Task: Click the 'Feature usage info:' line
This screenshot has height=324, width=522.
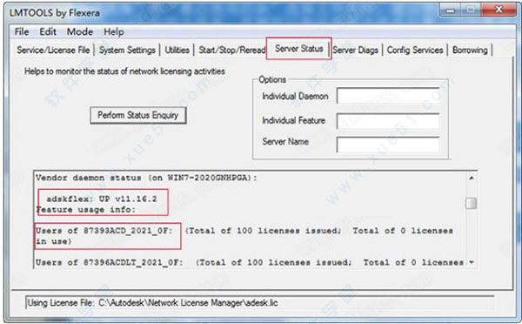Action: pyautogui.click(x=86, y=210)
